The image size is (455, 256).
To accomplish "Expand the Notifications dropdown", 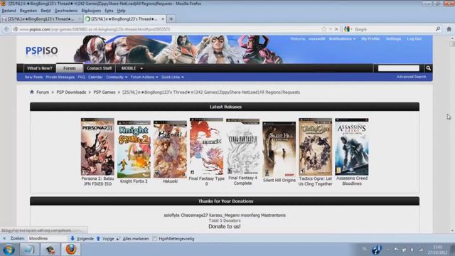I will [342, 38].
